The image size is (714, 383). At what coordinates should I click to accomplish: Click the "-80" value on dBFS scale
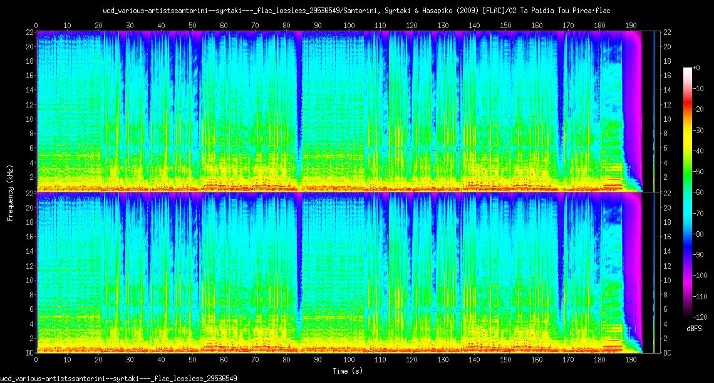pyautogui.click(x=698, y=234)
